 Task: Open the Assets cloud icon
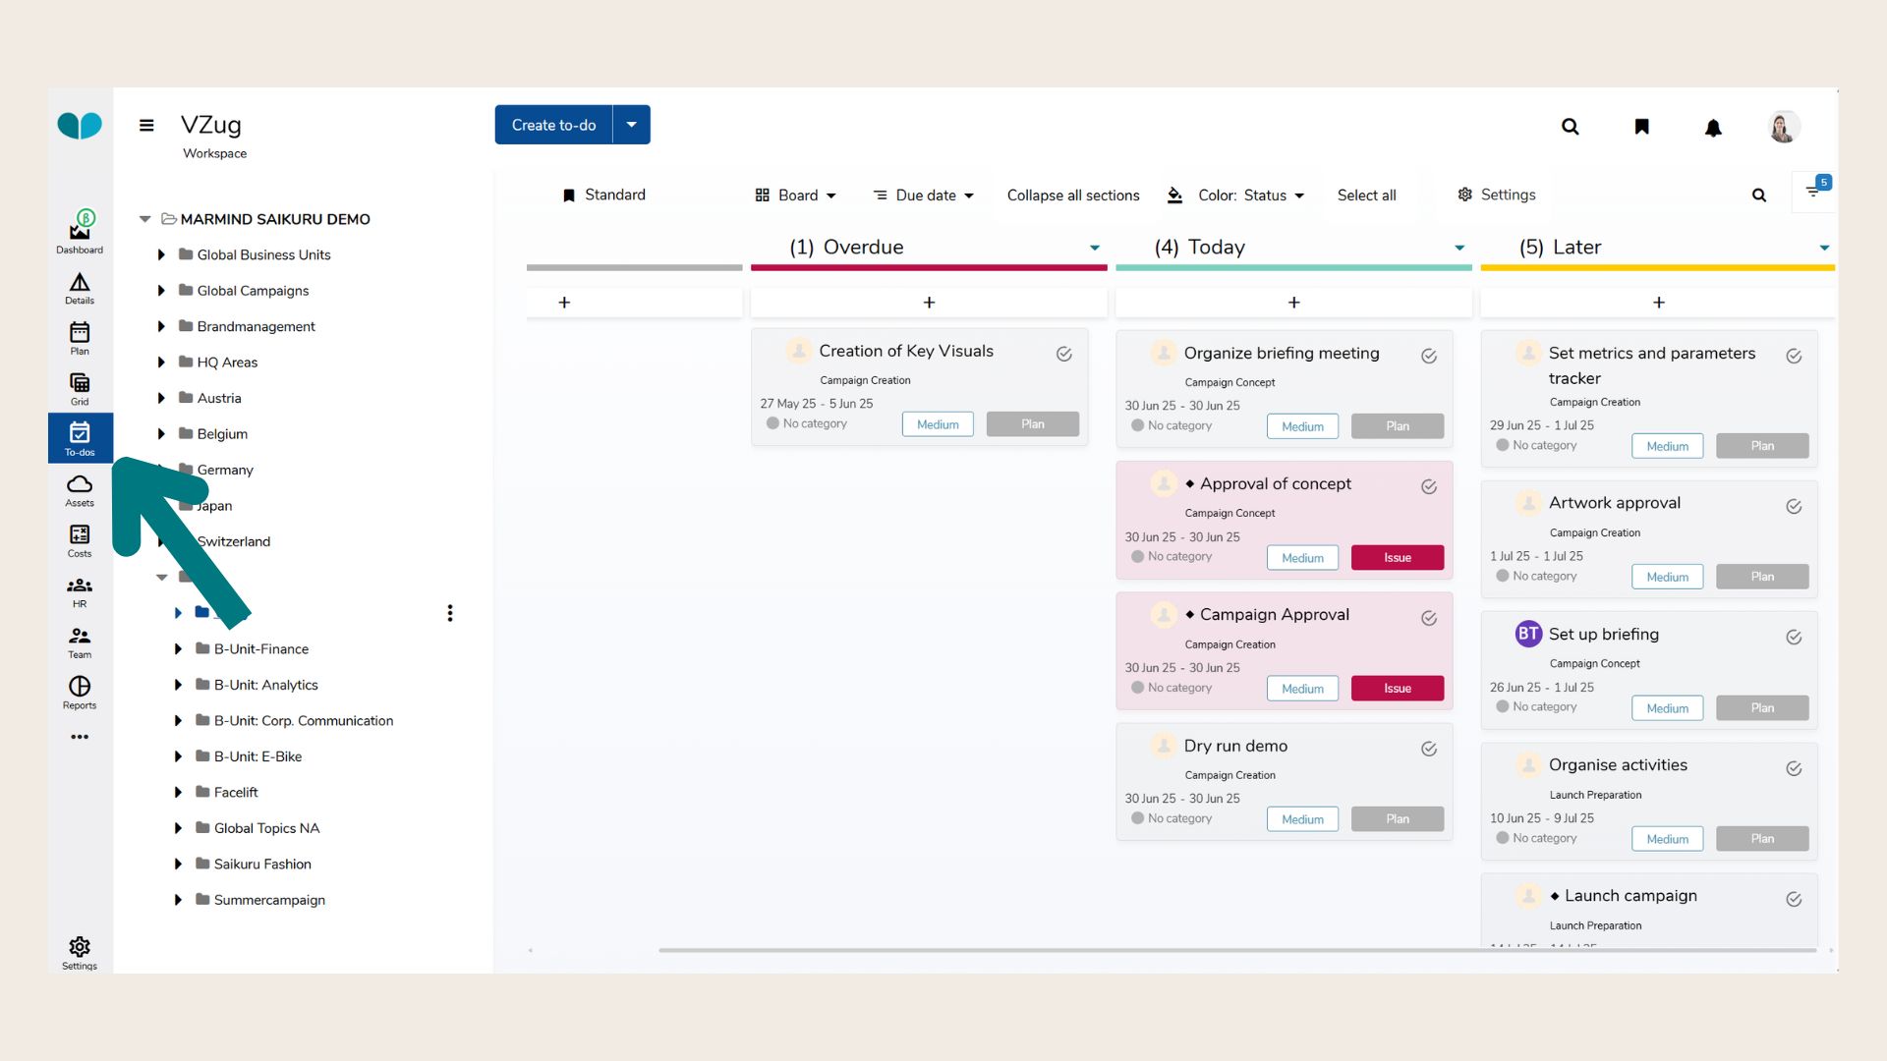tap(80, 489)
